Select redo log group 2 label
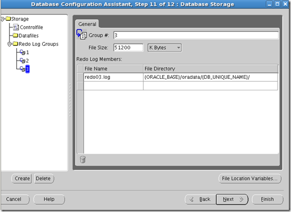This screenshot has width=291, height=212. click(27, 61)
